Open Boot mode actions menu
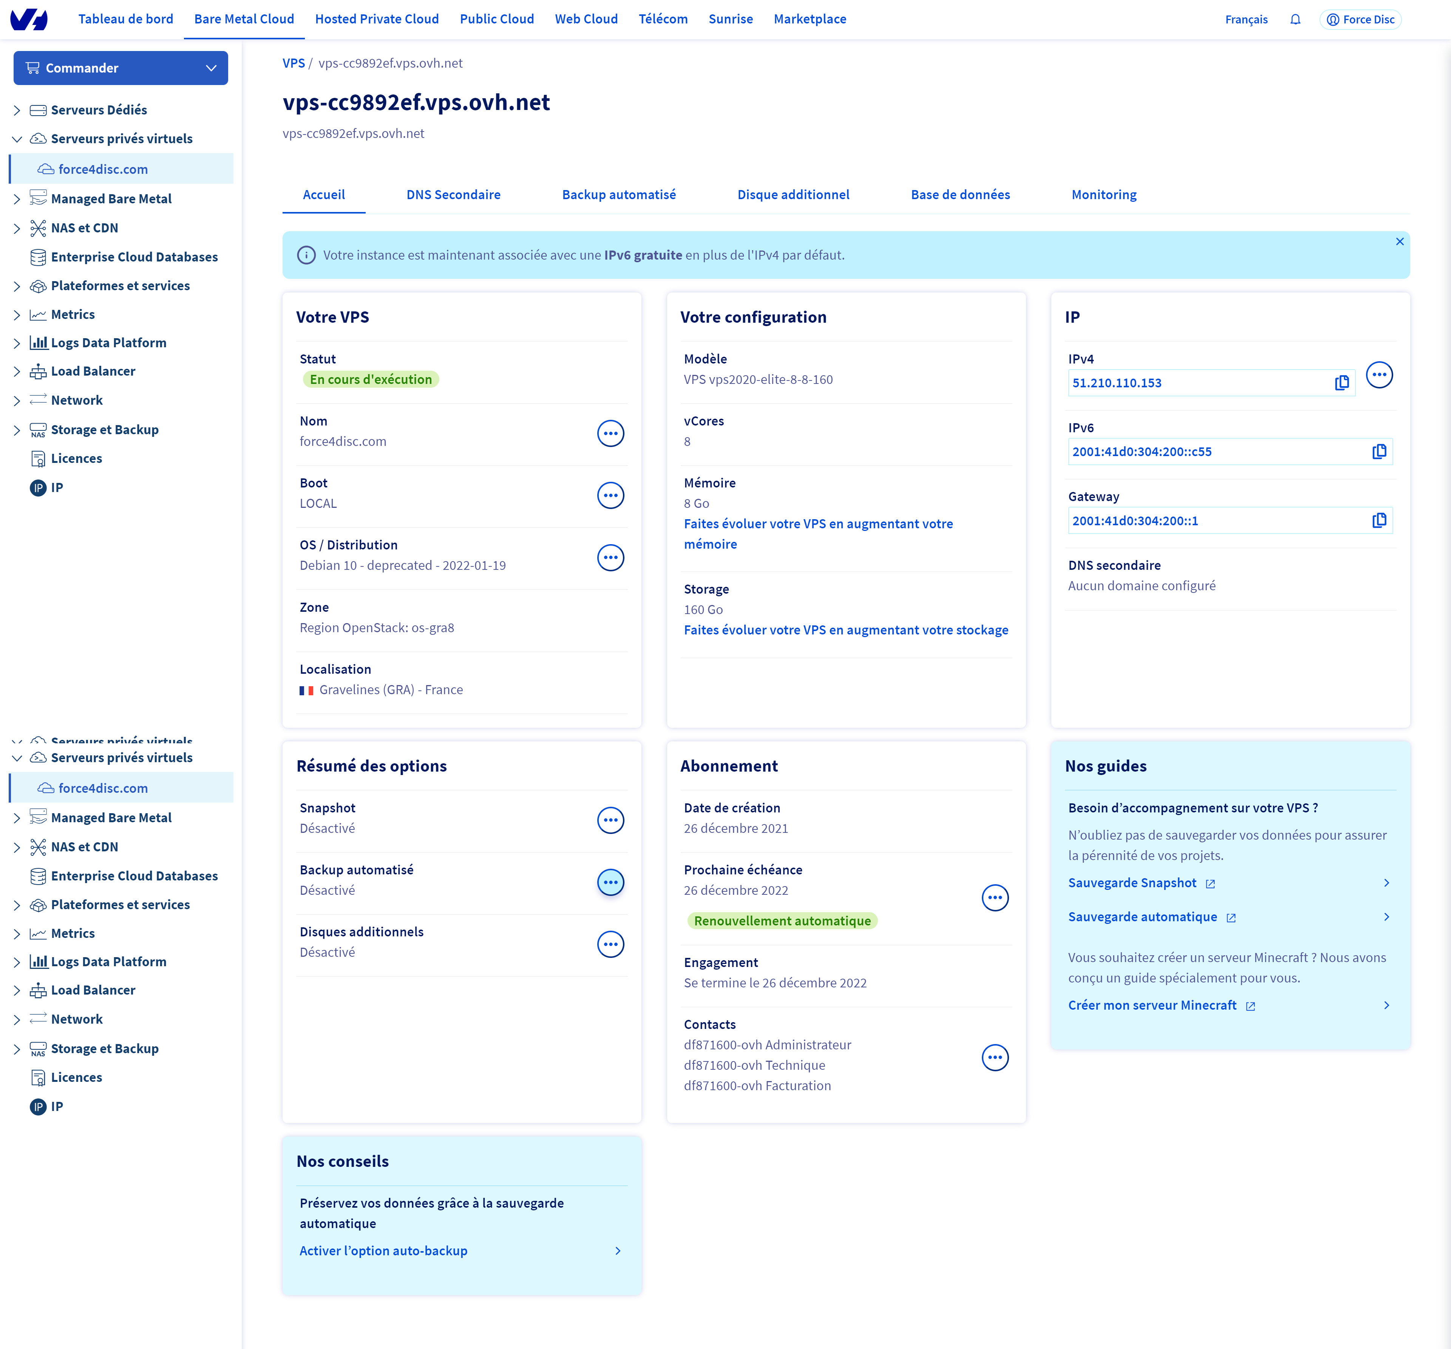1451x1349 pixels. [x=610, y=495]
